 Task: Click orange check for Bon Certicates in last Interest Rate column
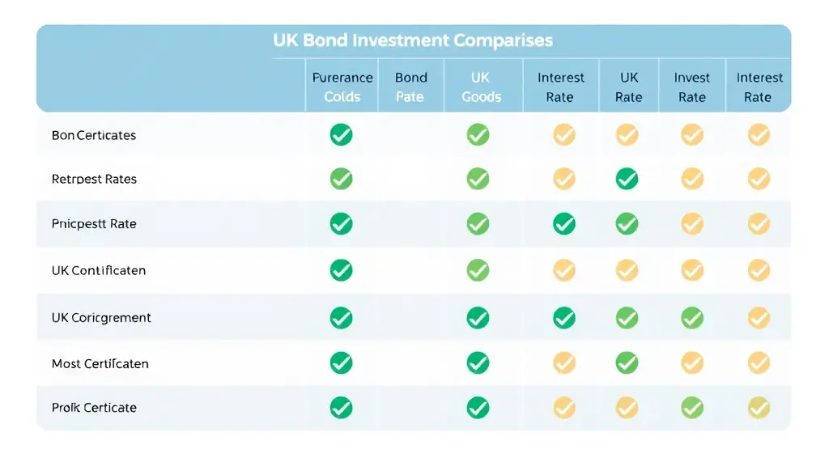[x=759, y=135]
